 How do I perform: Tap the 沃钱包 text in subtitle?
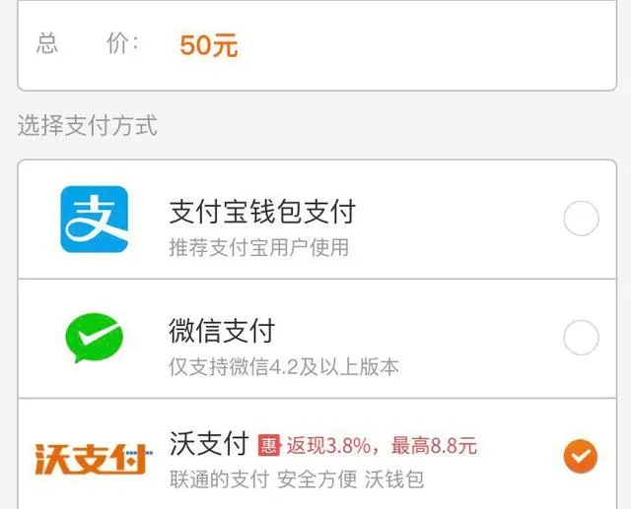pyautogui.click(x=394, y=479)
